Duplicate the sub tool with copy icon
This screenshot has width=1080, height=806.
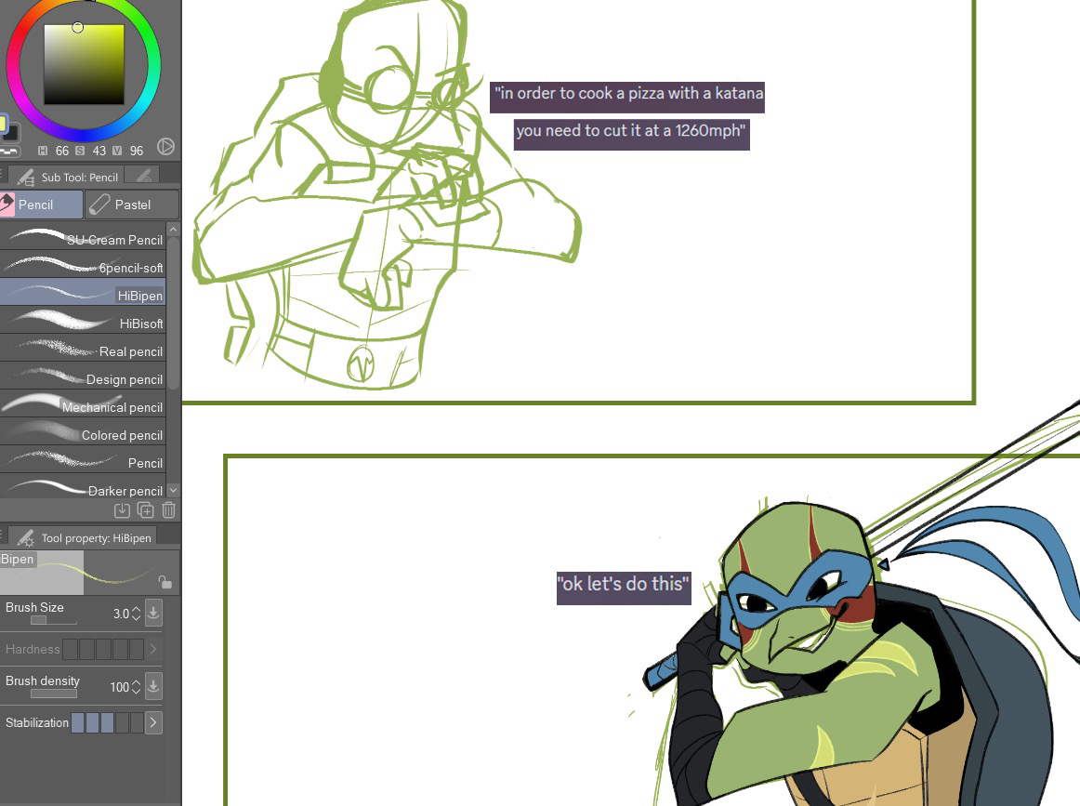(x=145, y=509)
